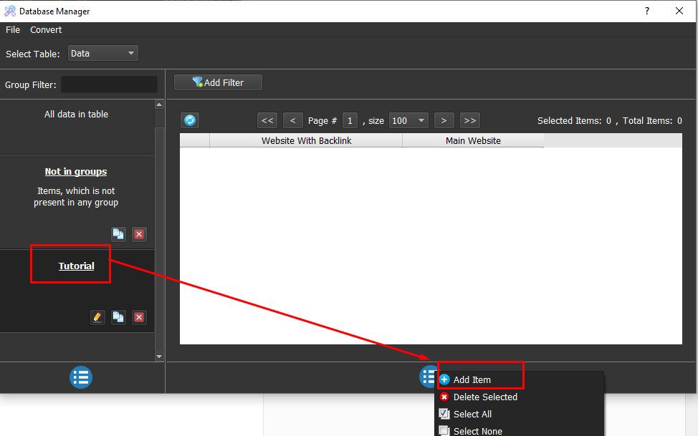This screenshot has height=436, width=698.
Task: Click the Website With Backlink column header
Action: tap(306, 140)
